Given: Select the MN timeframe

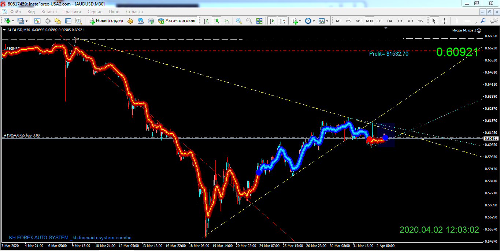Looking at the screenshot, I should tap(421, 21).
